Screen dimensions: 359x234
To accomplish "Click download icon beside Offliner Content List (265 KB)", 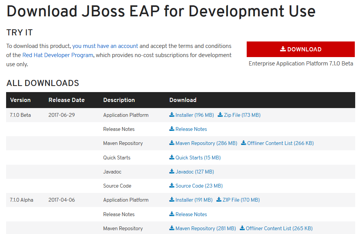I will (242, 228).
